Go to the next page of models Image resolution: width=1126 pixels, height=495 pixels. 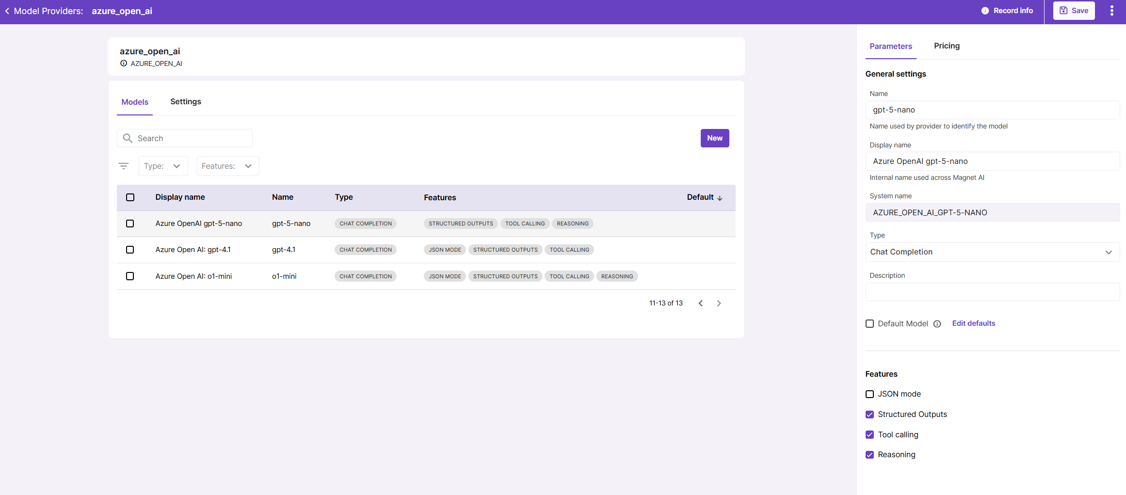(719, 303)
